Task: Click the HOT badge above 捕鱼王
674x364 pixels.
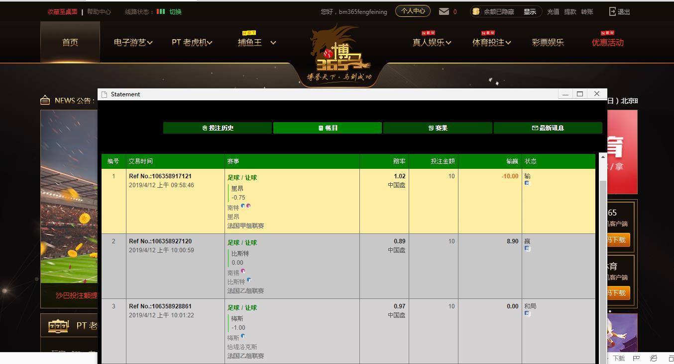Action: click(x=248, y=33)
